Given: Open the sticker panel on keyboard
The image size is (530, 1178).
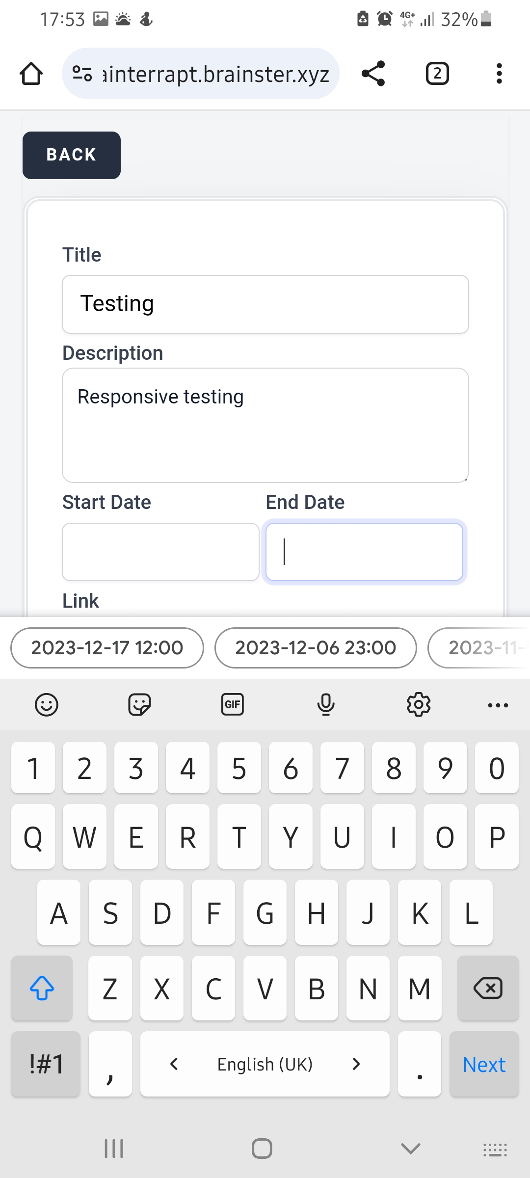Looking at the screenshot, I should pyautogui.click(x=139, y=705).
